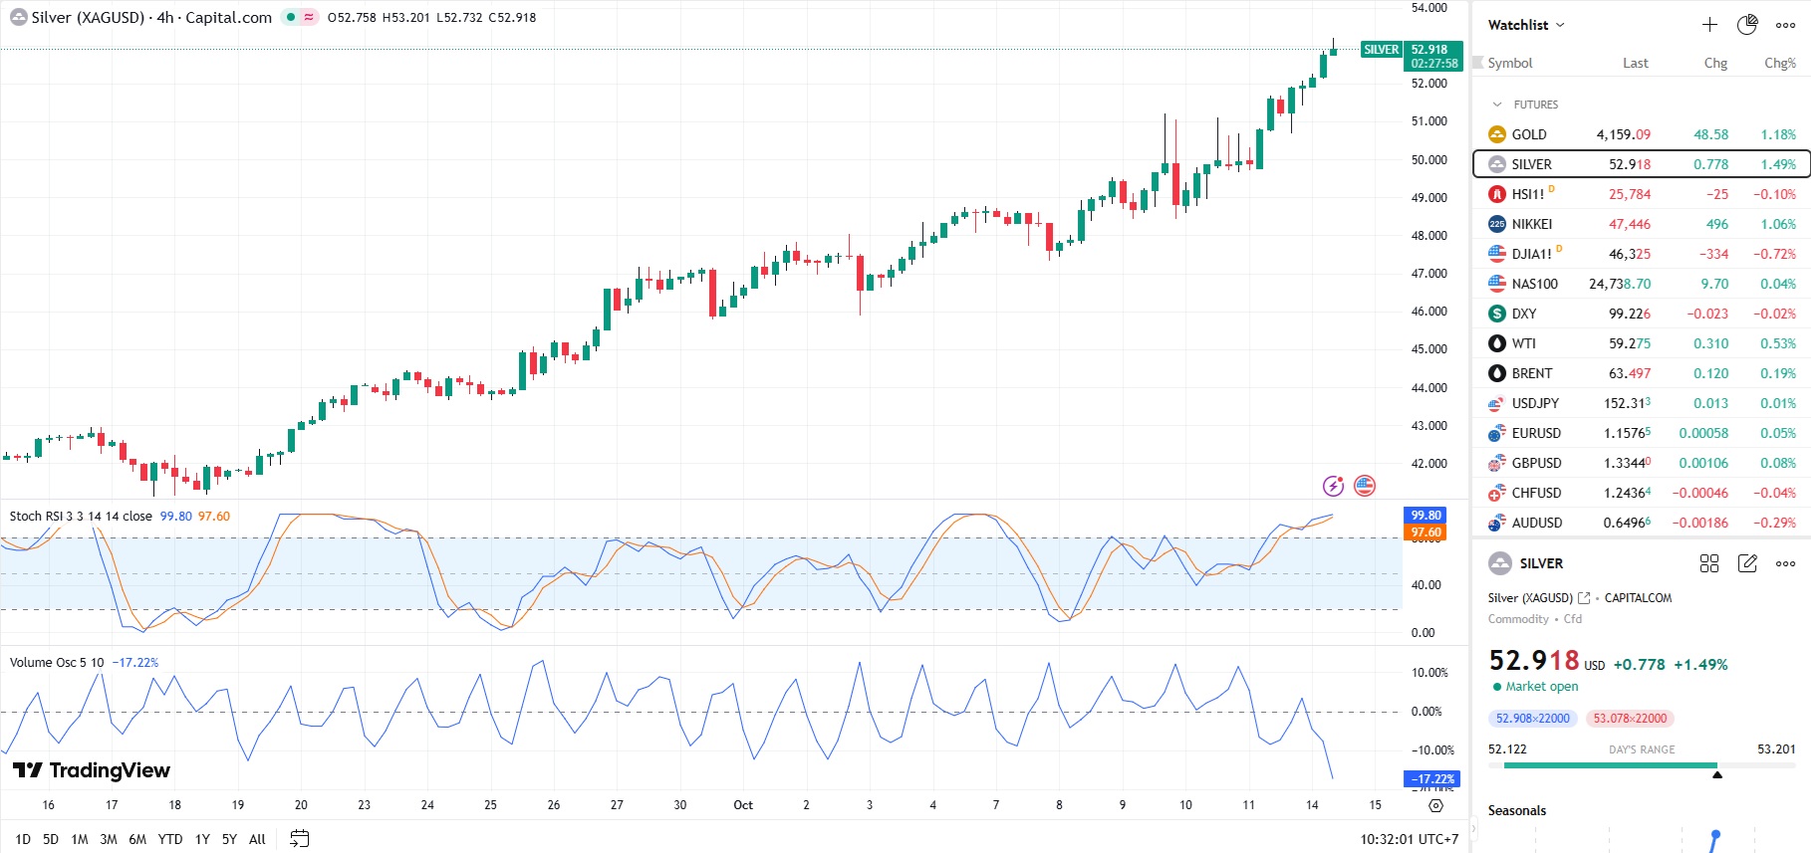Open the Watchlist three-dots more menu
This screenshot has height=853, width=1811.
(x=1785, y=25)
